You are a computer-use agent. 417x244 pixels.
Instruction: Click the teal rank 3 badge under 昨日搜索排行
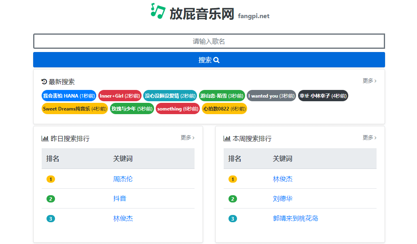click(x=51, y=219)
